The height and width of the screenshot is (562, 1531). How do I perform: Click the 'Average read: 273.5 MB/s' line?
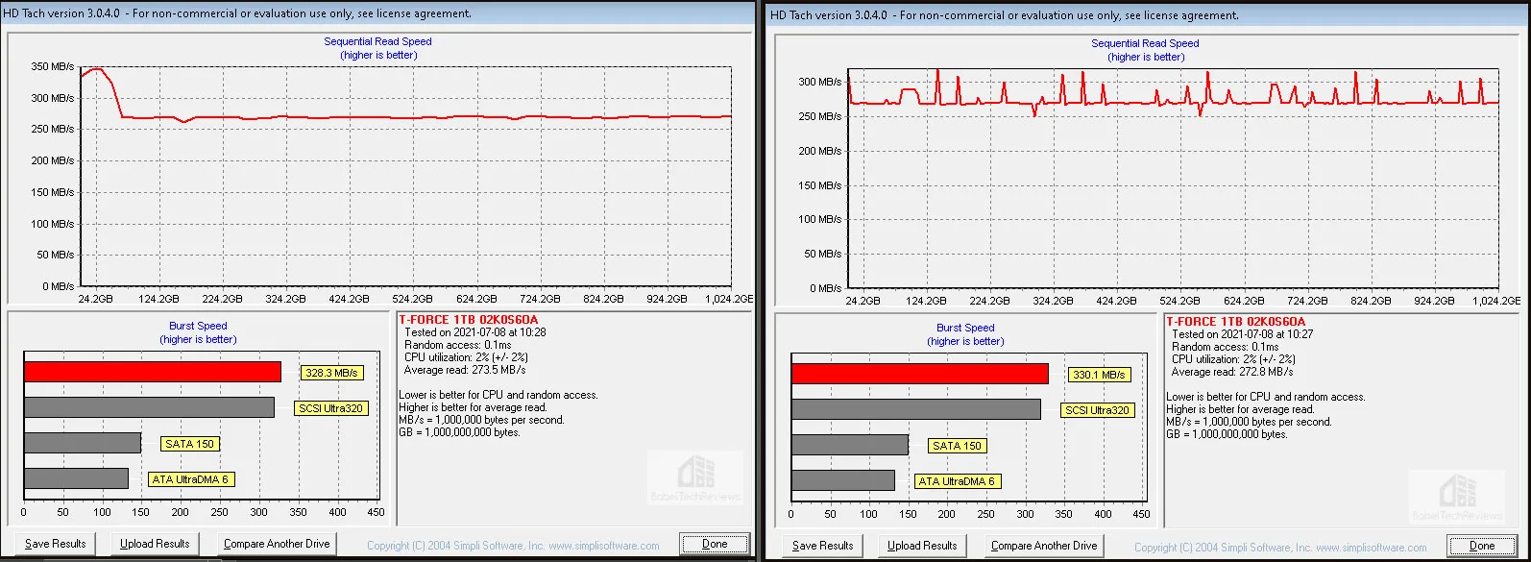point(465,370)
